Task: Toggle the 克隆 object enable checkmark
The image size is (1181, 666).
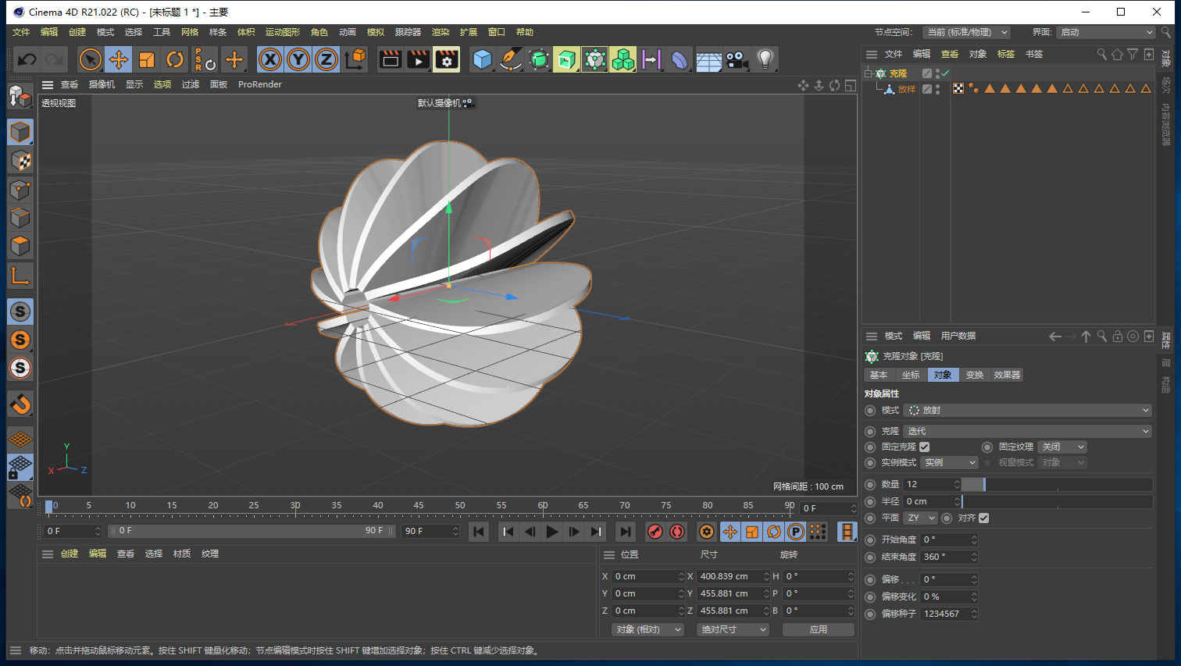Action: 945,73
